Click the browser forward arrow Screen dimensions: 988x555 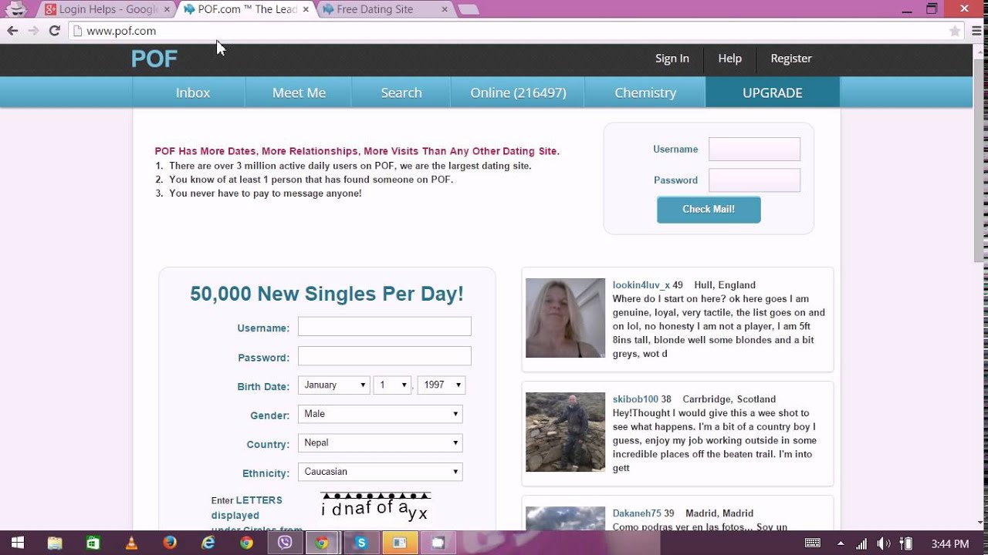pos(33,31)
